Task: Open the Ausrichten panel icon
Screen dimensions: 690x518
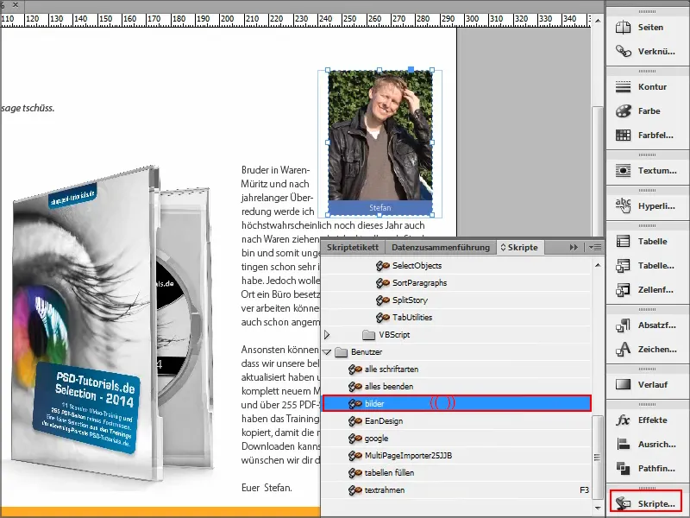Action: [623, 444]
